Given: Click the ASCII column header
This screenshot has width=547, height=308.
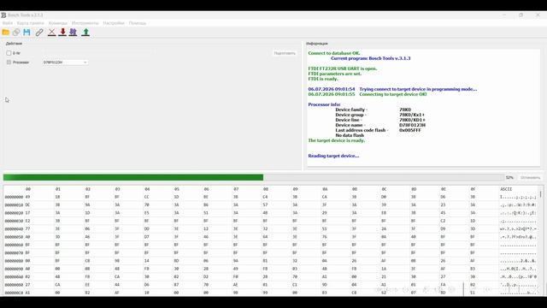Looking at the screenshot, I should coord(506,189).
